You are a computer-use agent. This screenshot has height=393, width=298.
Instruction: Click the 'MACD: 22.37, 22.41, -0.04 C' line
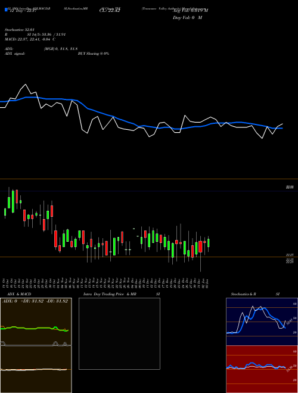[x=30, y=39]
